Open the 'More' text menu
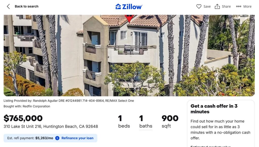The image size is (259, 147). [247, 7]
